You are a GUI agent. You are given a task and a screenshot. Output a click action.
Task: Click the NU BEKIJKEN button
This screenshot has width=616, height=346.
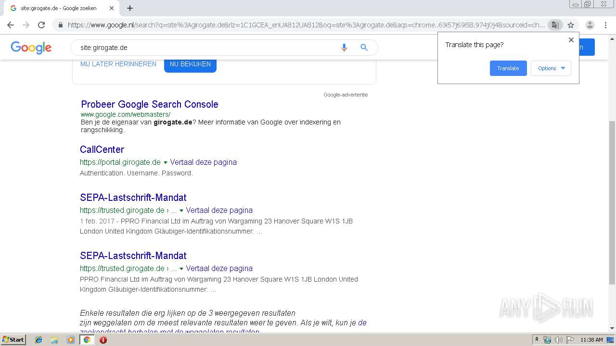190,64
